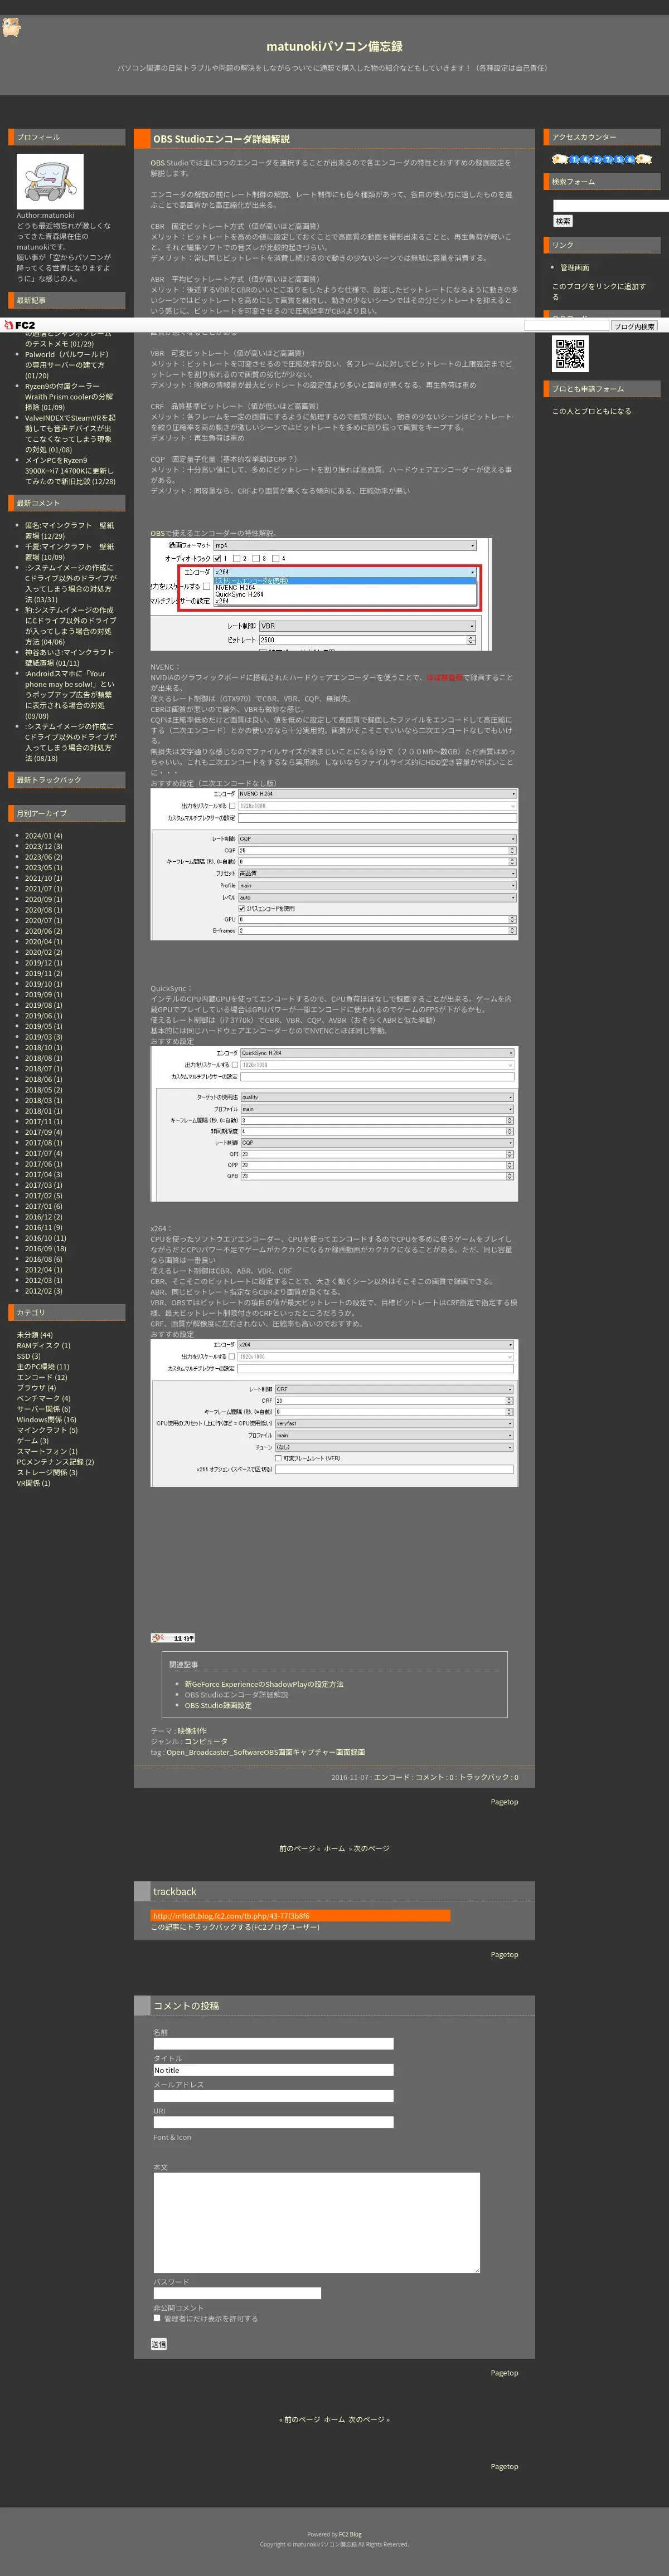The height and width of the screenshot is (2576, 669).
Task: Open 神谷あいさ's comment from 01/11
Action: tap(69, 657)
